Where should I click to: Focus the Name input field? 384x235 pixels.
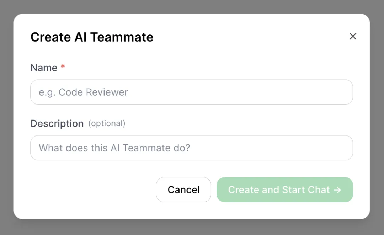point(191,92)
